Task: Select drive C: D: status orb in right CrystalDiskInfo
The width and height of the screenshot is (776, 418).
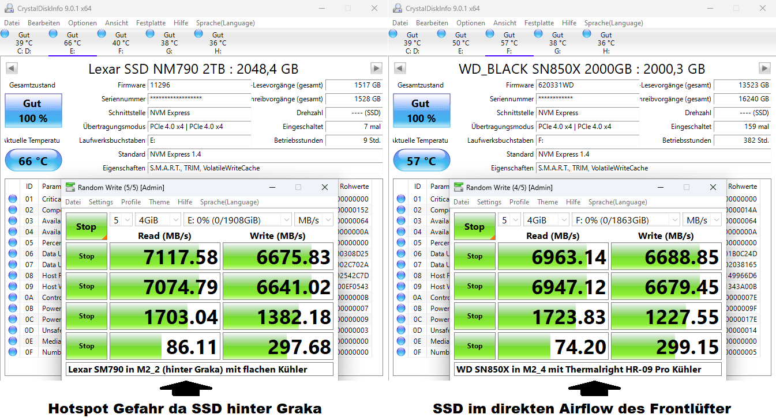Action: pyautogui.click(x=393, y=34)
